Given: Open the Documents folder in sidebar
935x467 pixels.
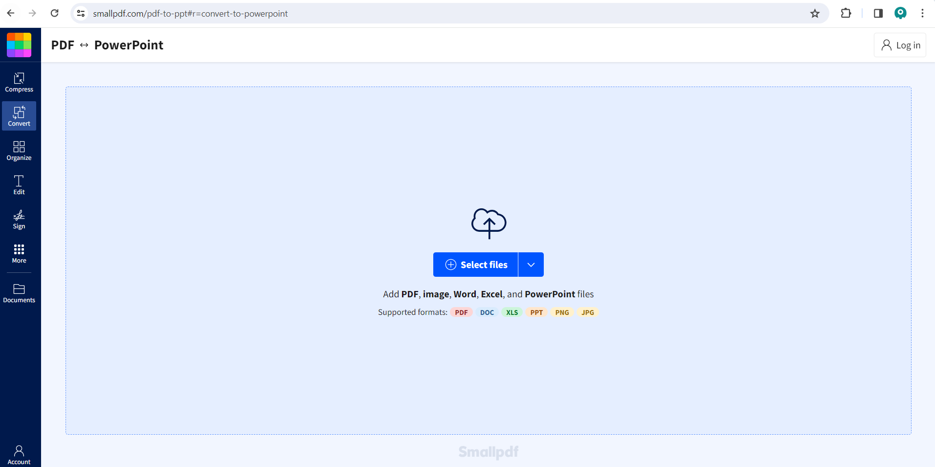Looking at the screenshot, I should (x=19, y=293).
